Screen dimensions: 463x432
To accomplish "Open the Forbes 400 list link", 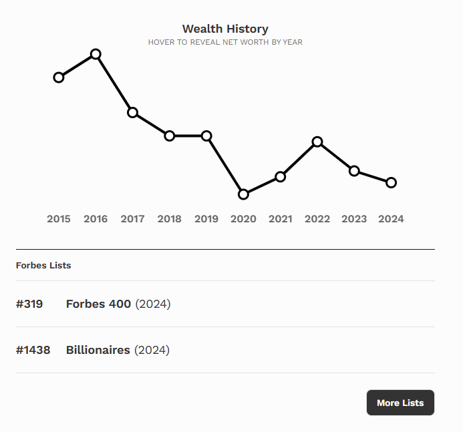I will click(x=99, y=304).
